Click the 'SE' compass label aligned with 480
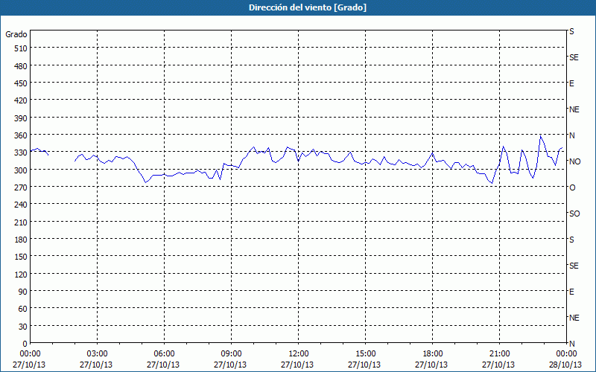Viewport: 596px width, 372px height. point(574,58)
